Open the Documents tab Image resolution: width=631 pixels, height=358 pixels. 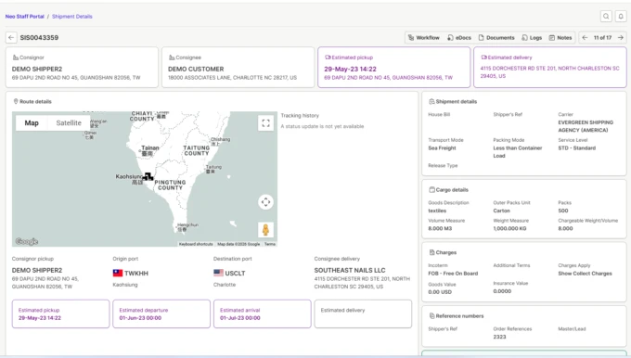(496, 37)
